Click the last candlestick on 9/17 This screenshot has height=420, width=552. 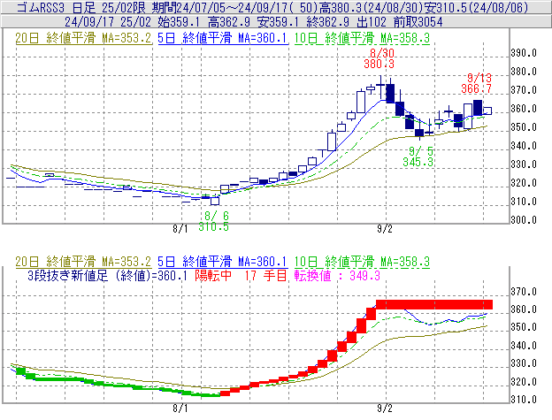coord(487,111)
